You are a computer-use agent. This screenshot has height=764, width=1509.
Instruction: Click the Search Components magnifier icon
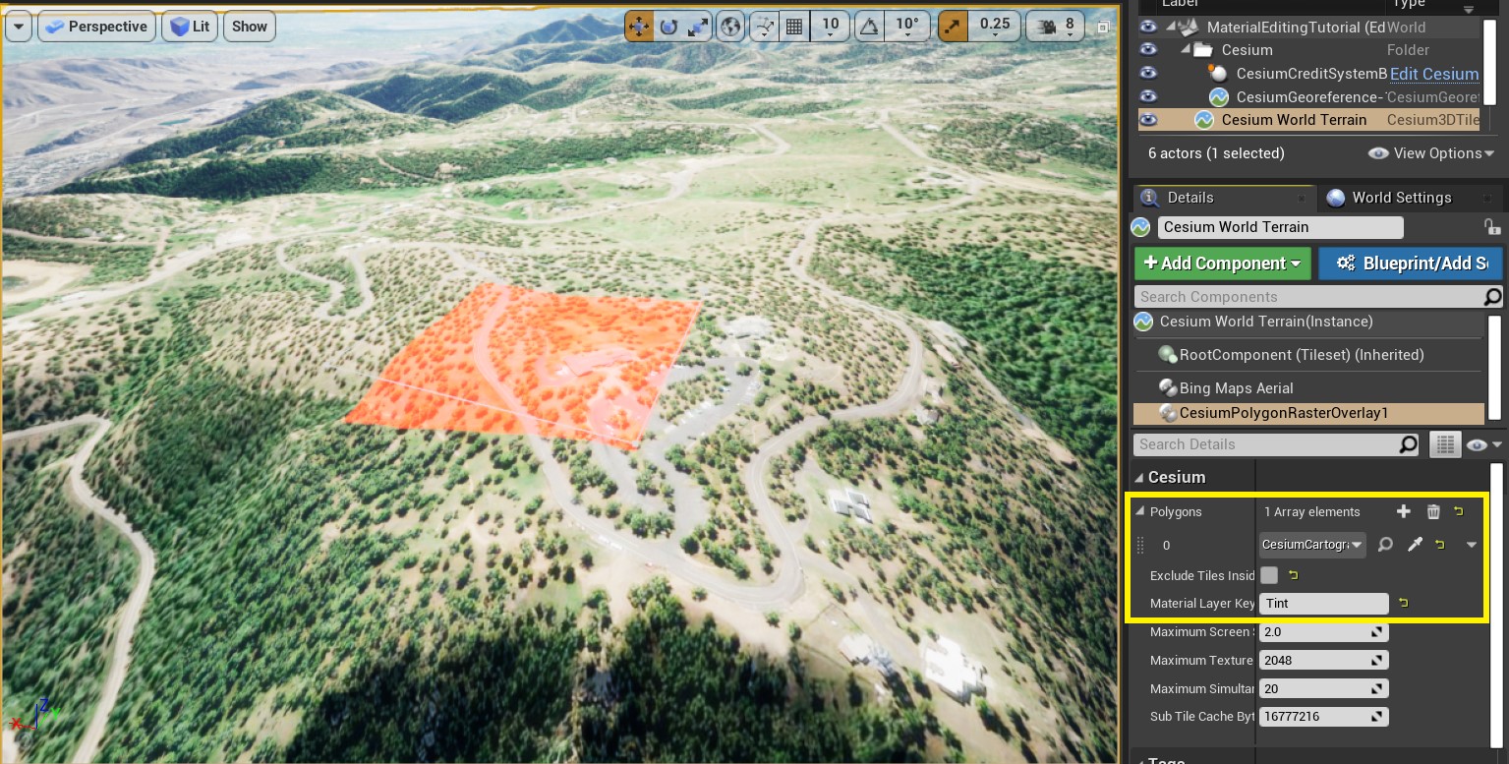click(1492, 297)
